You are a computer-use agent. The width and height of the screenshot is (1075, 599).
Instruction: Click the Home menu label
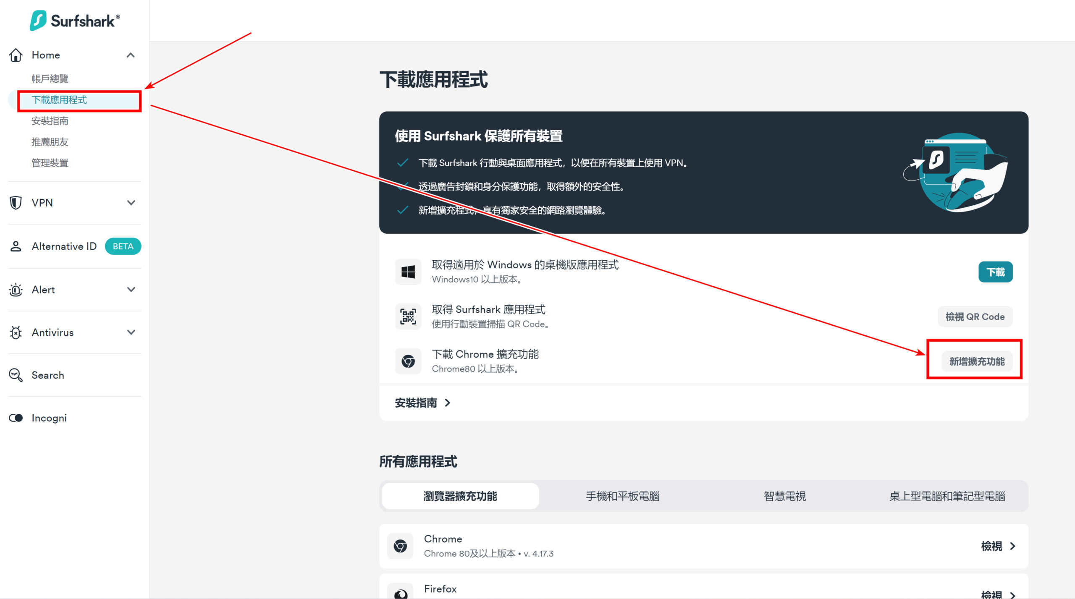(x=46, y=55)
